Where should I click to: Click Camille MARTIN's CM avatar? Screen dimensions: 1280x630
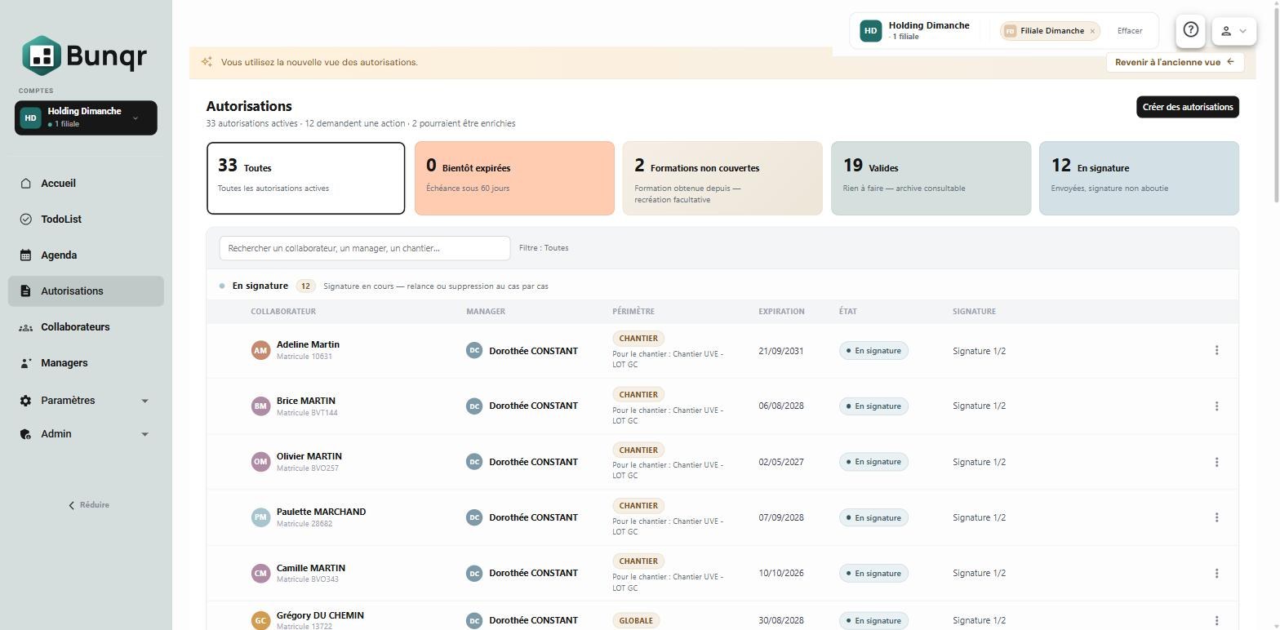coord(260,573)
